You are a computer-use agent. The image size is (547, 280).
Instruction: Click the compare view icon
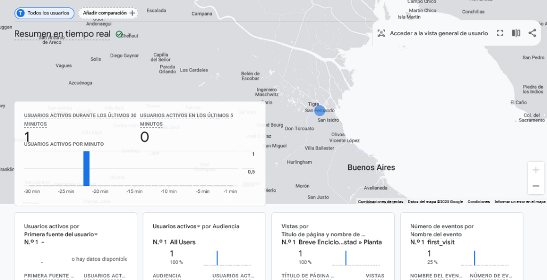516,33
